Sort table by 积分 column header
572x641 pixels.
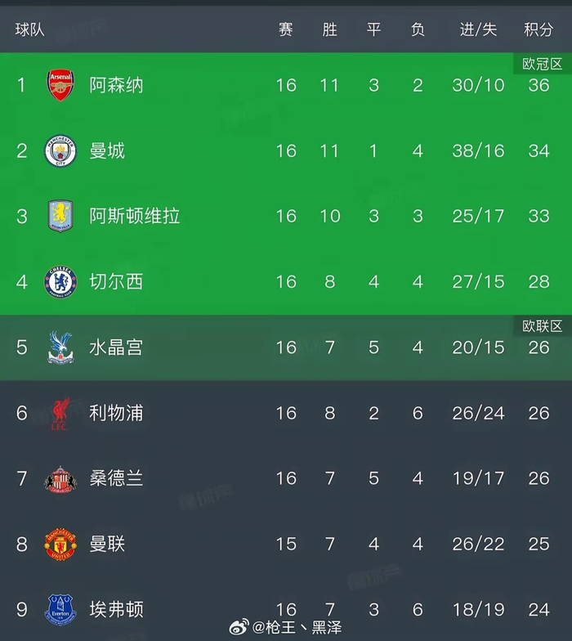click(x=538, y=29)
